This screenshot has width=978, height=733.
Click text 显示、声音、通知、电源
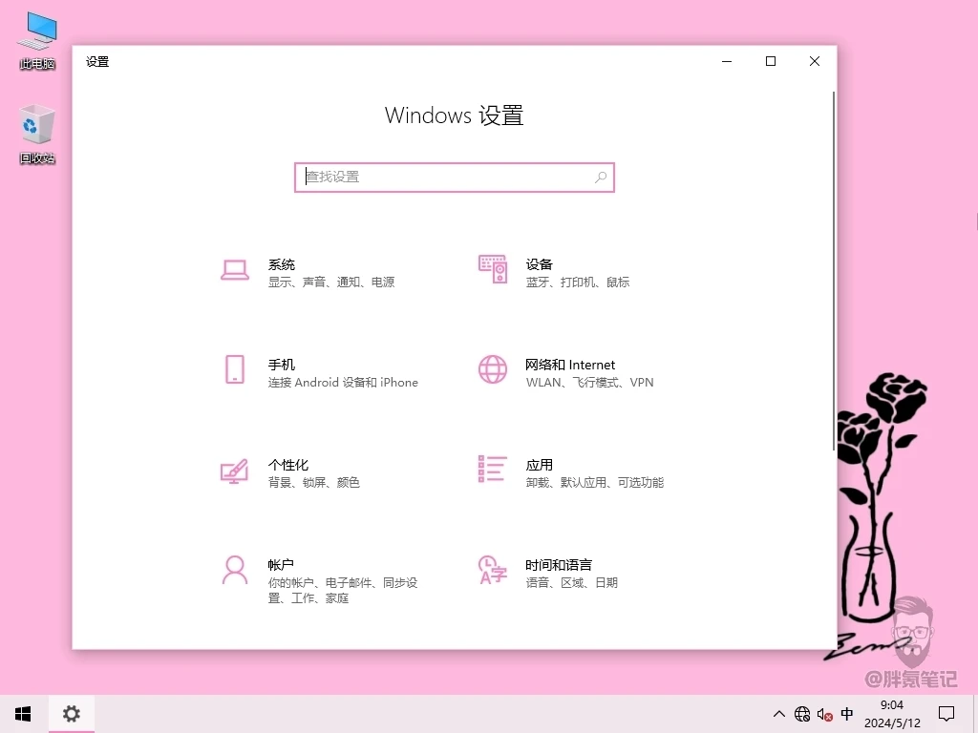[331, 283]
